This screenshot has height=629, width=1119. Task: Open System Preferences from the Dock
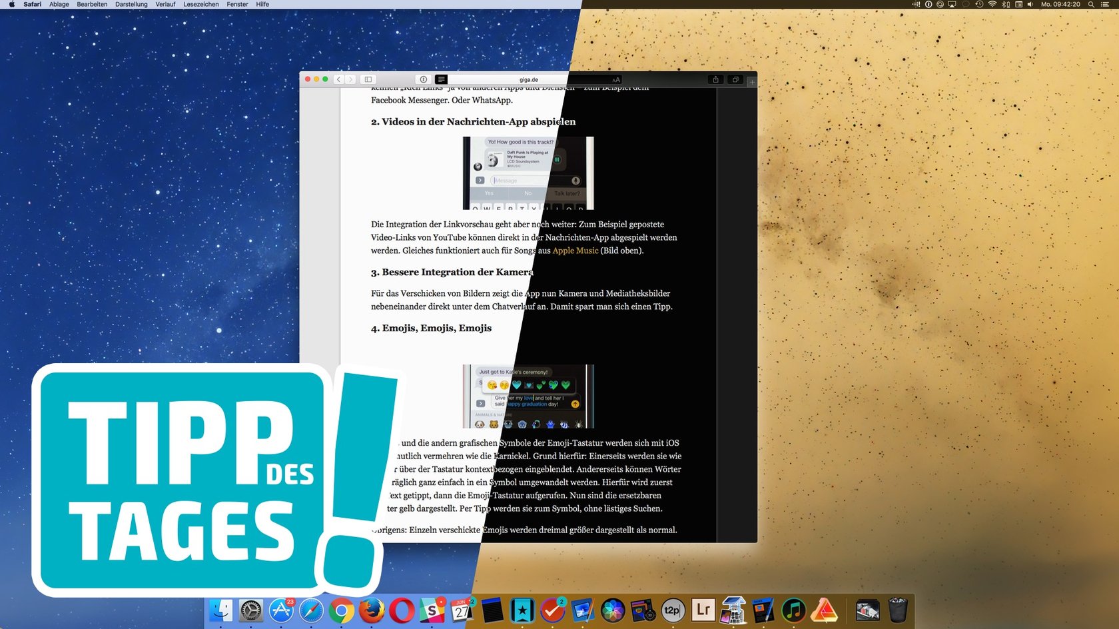click(251, 610)
